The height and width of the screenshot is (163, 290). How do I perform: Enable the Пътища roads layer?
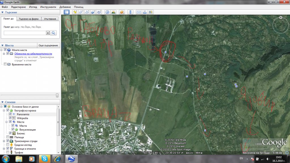8,137
